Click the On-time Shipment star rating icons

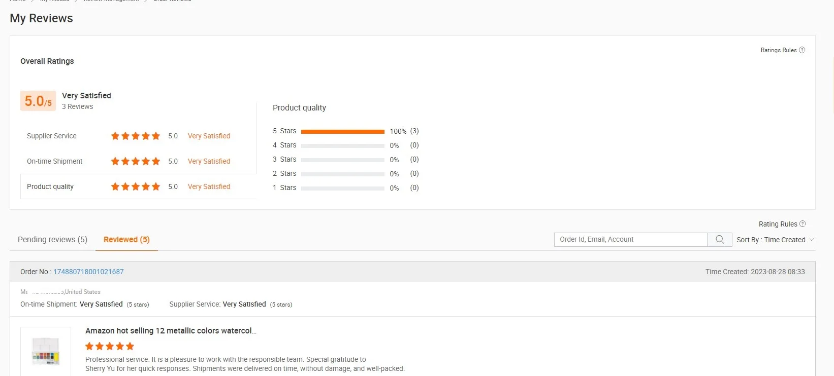tap(136, 161)
